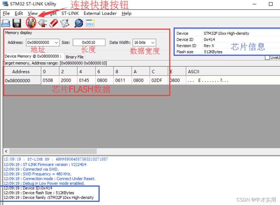Click inside the Address text field

40,42
